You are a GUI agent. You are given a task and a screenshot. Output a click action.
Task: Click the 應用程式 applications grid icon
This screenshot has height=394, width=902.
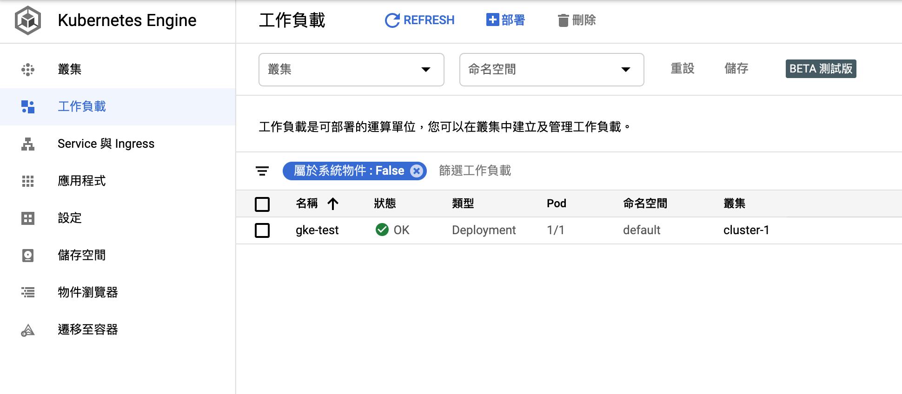pyautogui.click(x=28, y=181)
